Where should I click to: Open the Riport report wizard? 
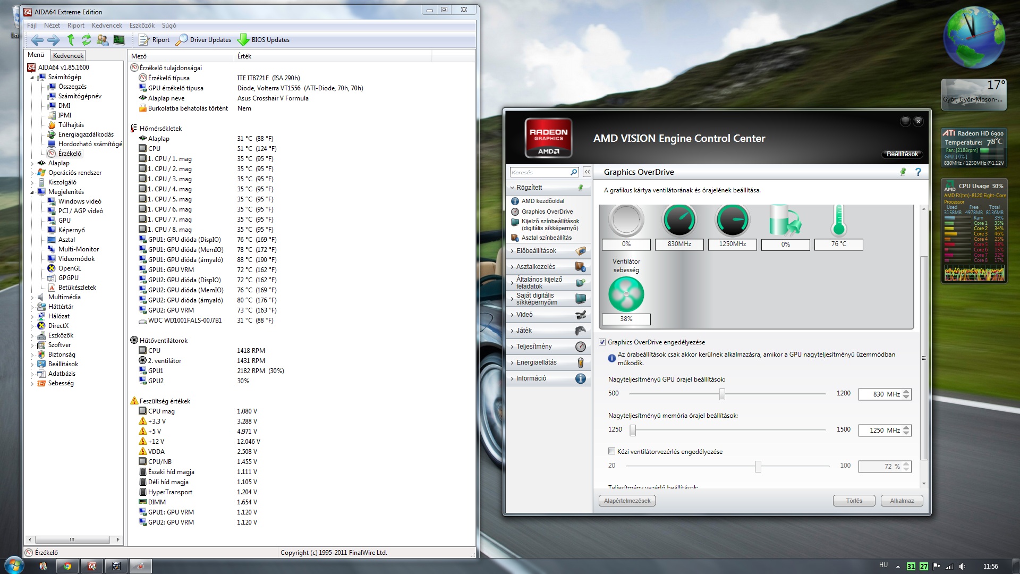(x=154, y=40)
